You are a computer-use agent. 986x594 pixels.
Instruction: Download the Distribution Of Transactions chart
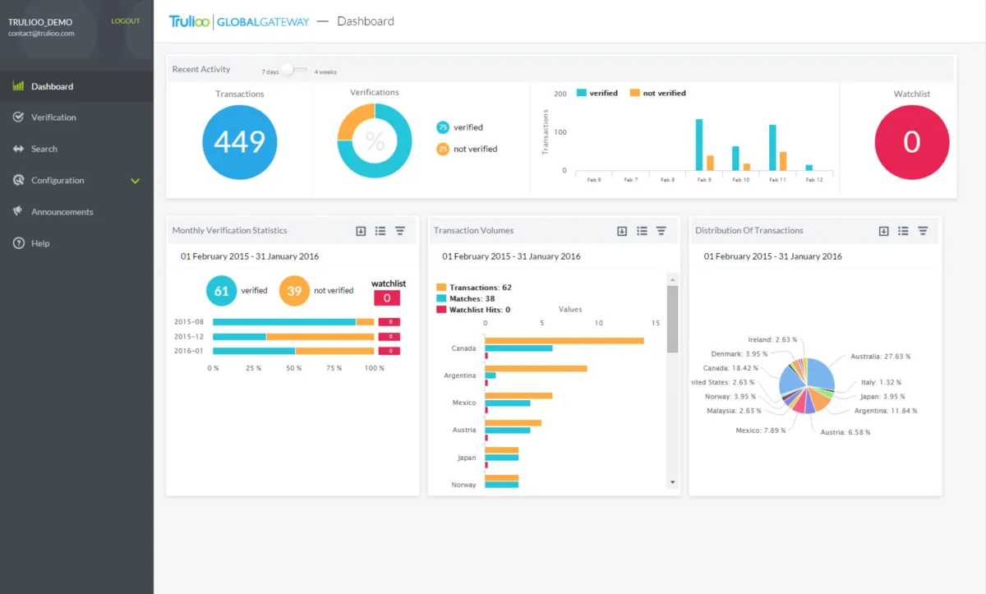tap(883, 231)
